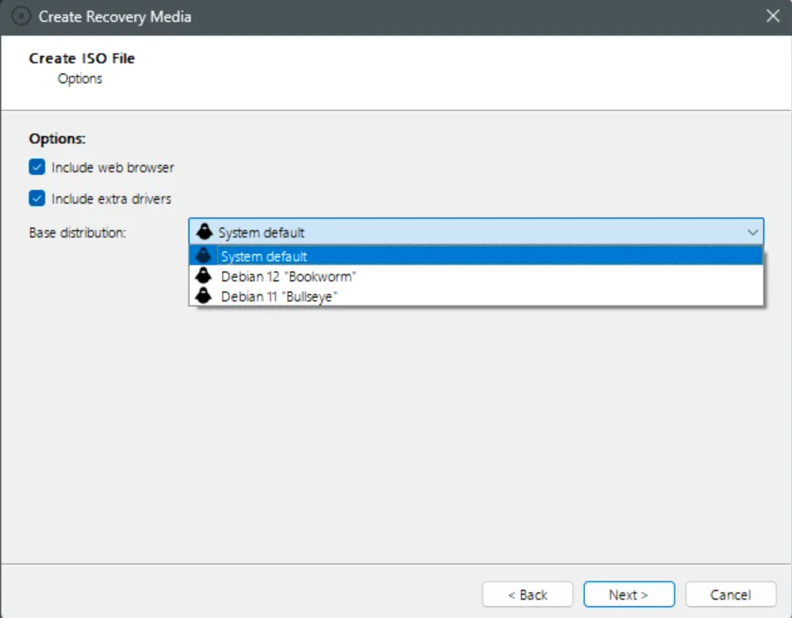Click the penguin icon next to Debian 11
The image size is (792, 618).
(203, 296)
